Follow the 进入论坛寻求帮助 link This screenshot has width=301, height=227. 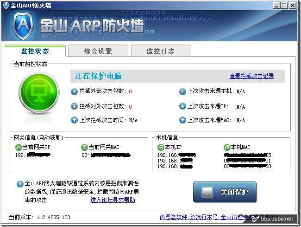coord(113,200)
